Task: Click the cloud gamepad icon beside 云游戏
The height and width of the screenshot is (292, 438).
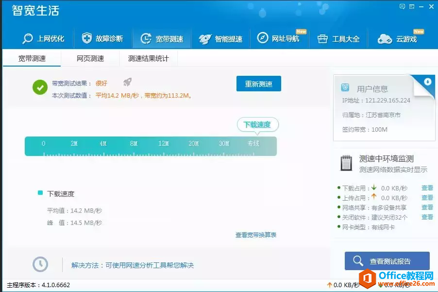Action: click(x=385, y=39)
